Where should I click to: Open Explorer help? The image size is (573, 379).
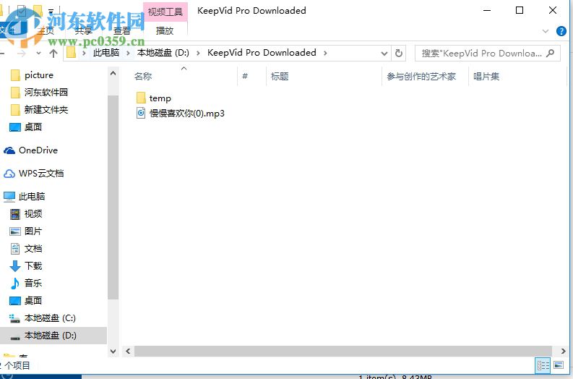561,31
